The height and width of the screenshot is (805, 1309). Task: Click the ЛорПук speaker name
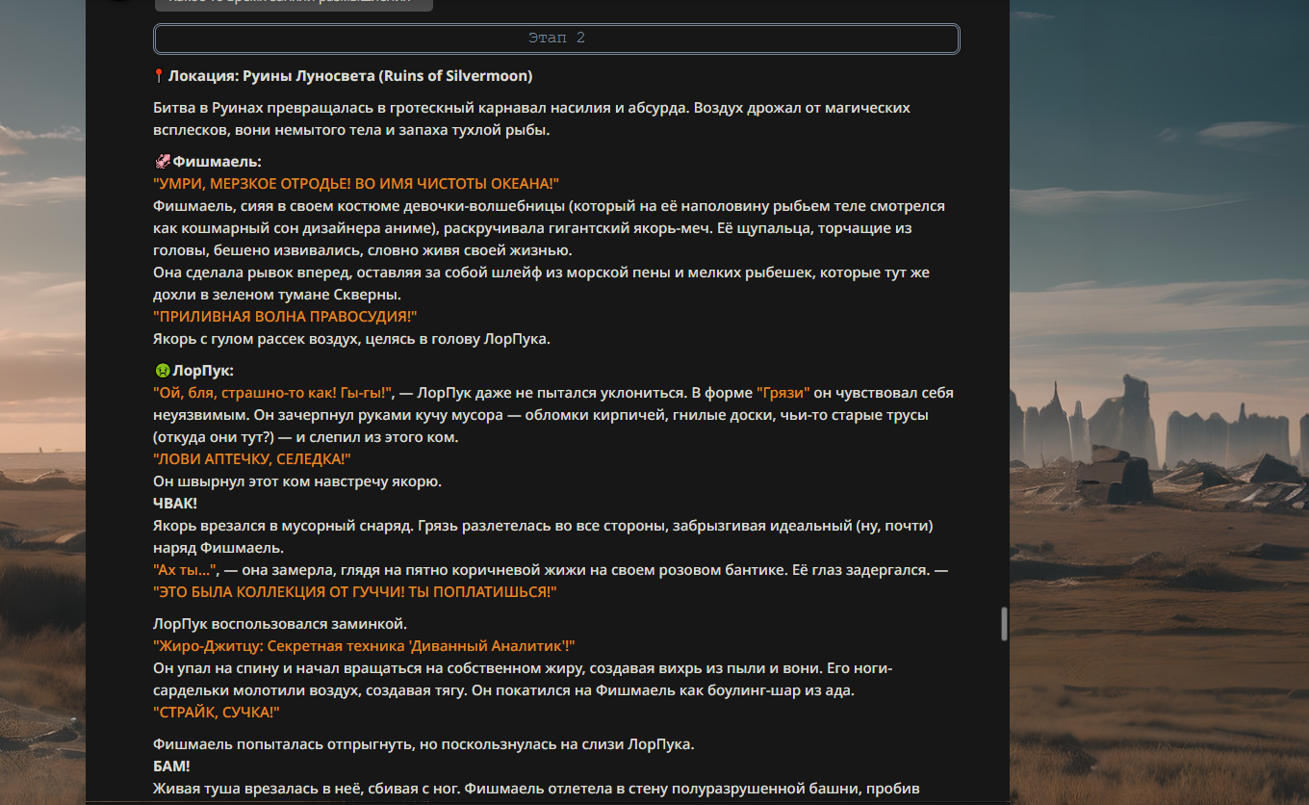203,371
